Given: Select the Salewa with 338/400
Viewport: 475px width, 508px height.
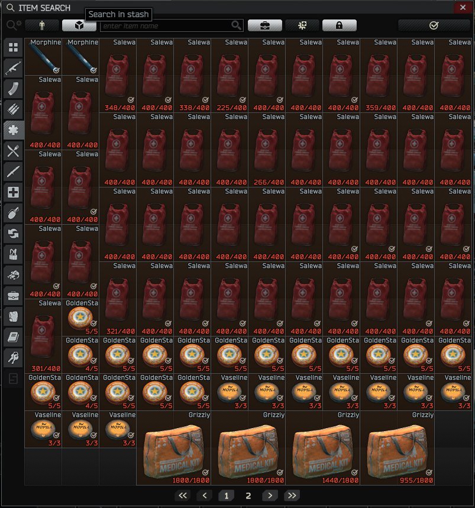Looking at the screenshot, I should coord(192,76).
